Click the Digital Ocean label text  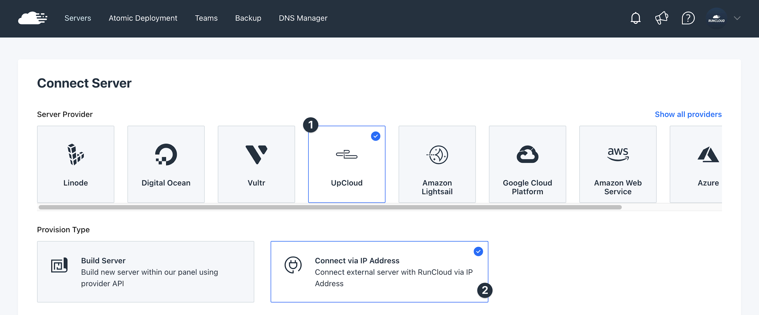[166, 183]
